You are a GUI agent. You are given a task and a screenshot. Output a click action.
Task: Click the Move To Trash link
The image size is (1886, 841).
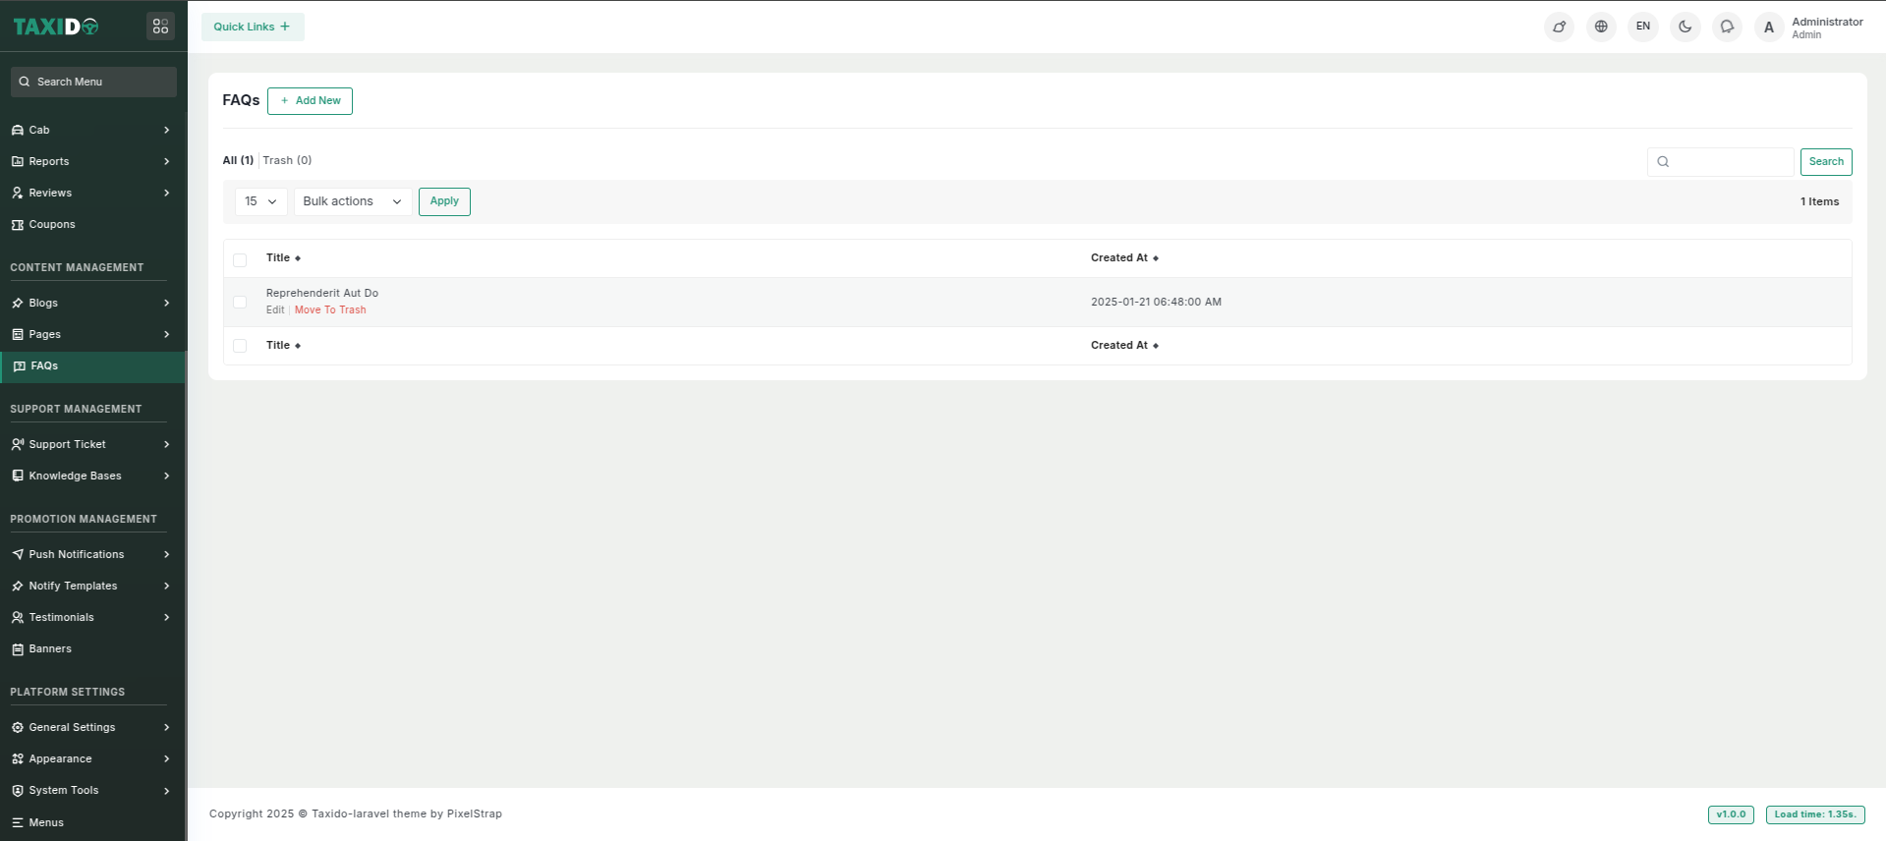pos(330,310)
